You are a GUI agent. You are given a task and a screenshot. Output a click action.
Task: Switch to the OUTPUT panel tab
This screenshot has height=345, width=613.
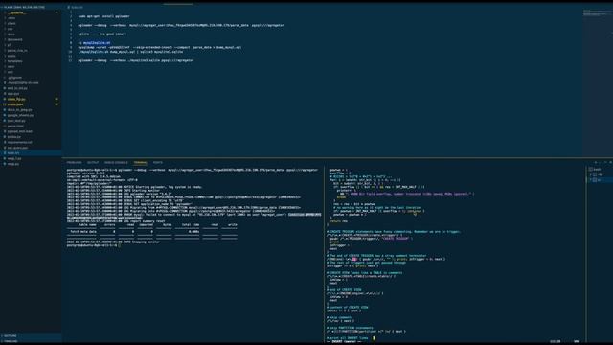click(93, 162)
